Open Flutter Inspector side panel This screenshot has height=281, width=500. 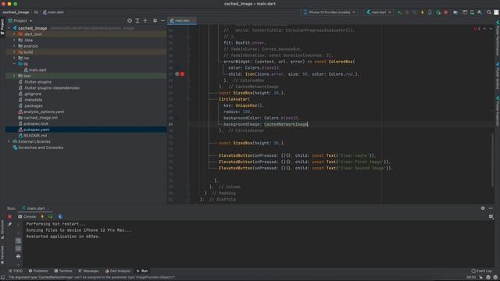point(497,111)
